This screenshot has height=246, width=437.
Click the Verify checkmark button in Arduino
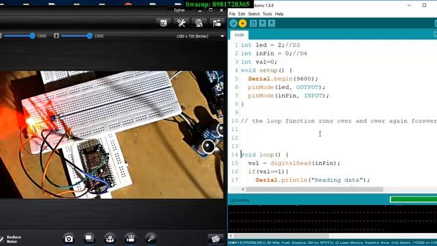[x=234, y=23]
